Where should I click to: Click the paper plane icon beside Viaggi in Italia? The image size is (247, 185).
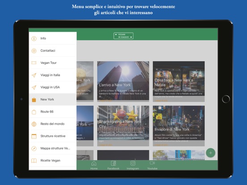coord(34,75)
